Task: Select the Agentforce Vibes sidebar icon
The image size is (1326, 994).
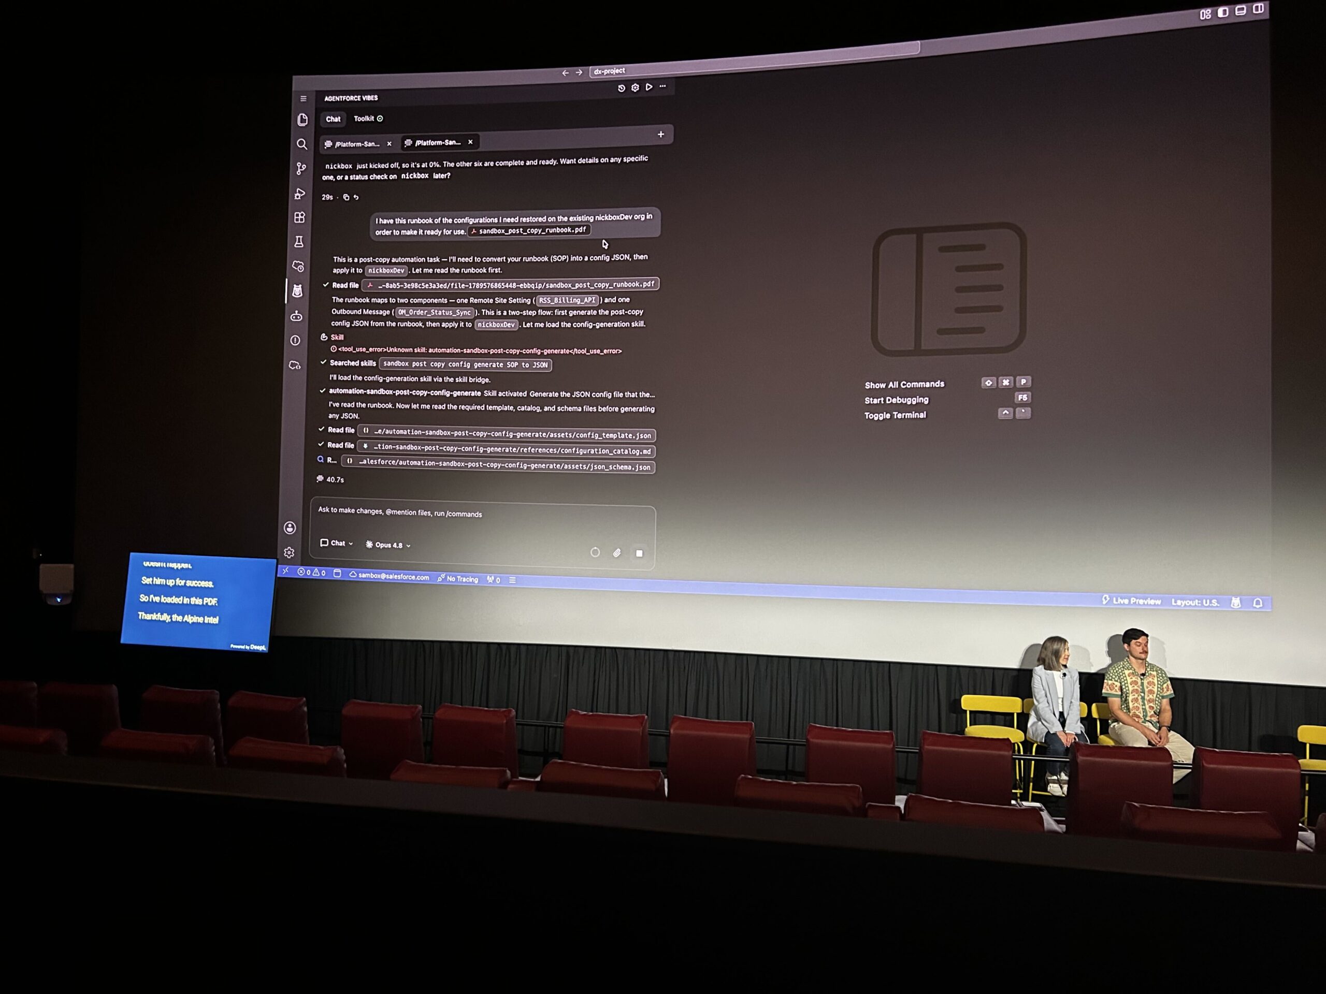Action: click(297, 291)
